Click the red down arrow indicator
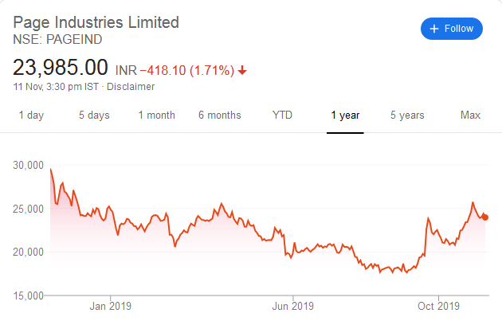This screenshot has width=502, height=321. pos(242,70)
